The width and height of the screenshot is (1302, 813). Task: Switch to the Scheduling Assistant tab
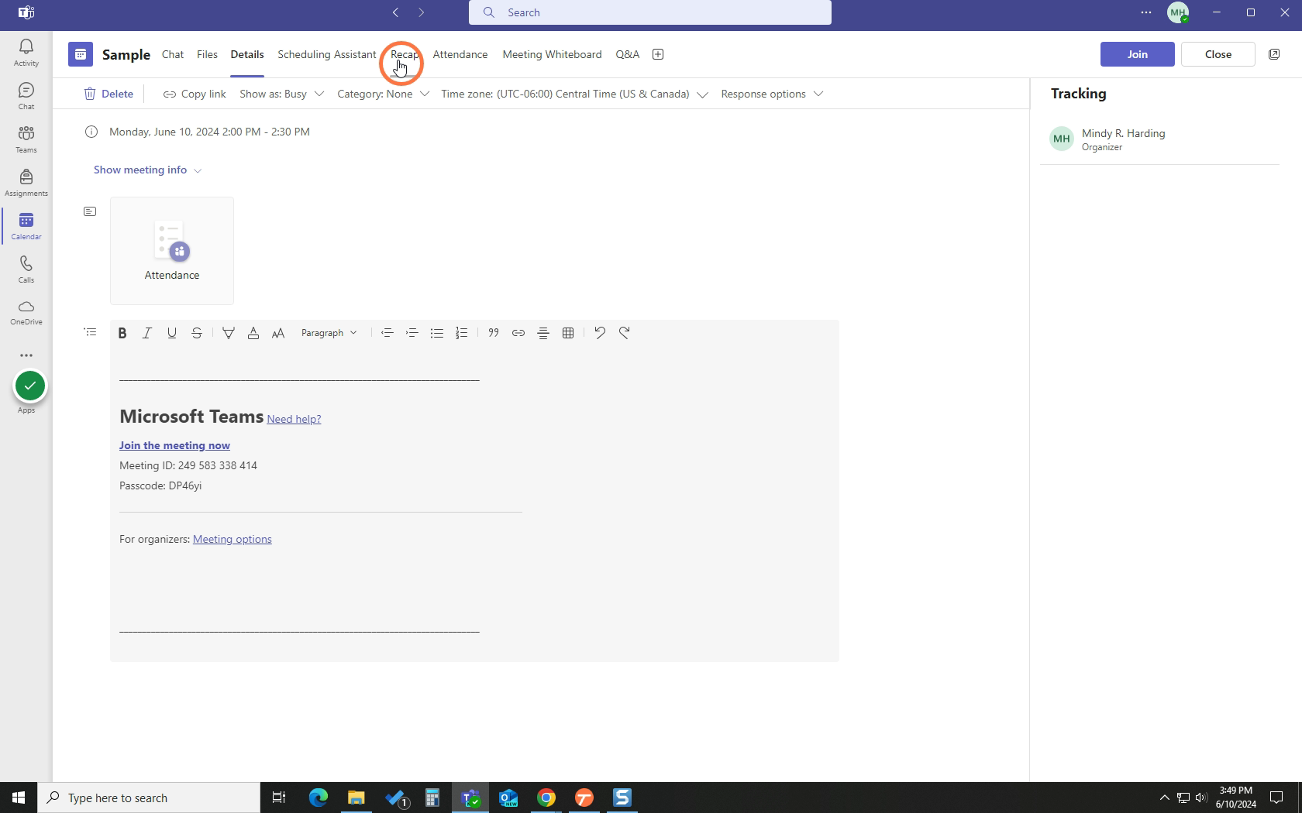point(327,54)
